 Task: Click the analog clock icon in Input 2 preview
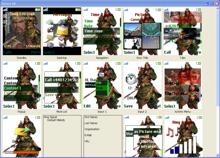click(x=131, y=79)
